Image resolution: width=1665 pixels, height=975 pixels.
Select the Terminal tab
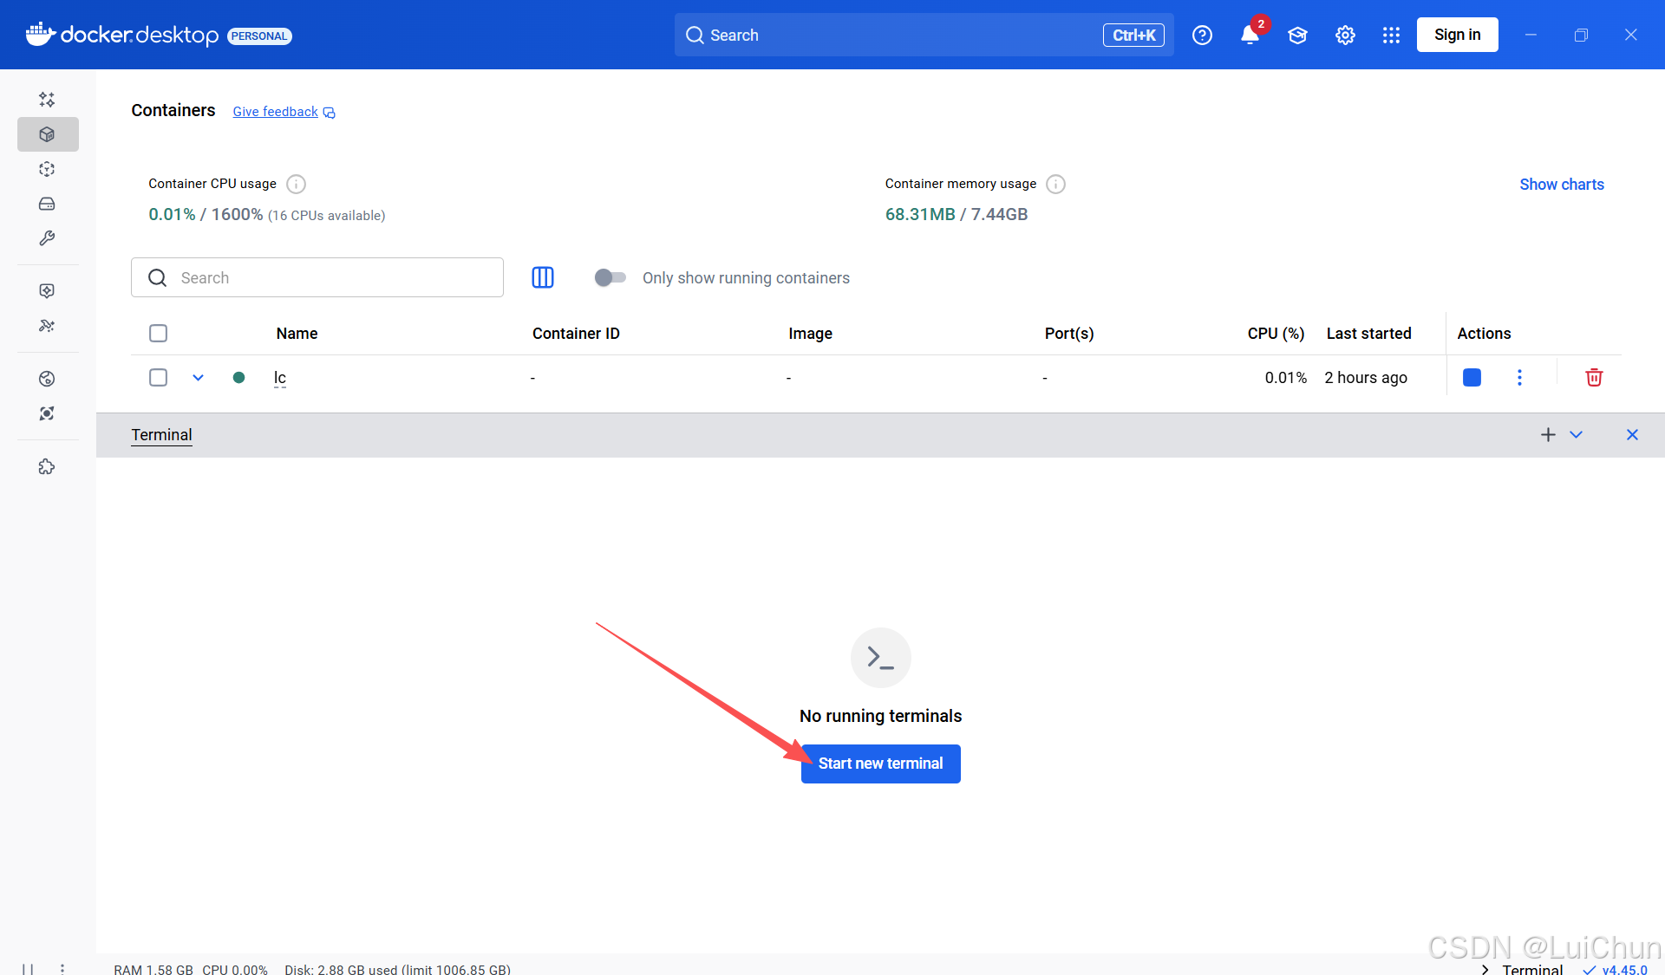pyautogui.click(x=161, y=435)
